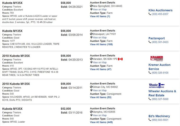Viewport: 180px width, 126px height.
Task: Click phone icon beside Factsreport number
Action: tap(150, 42)
